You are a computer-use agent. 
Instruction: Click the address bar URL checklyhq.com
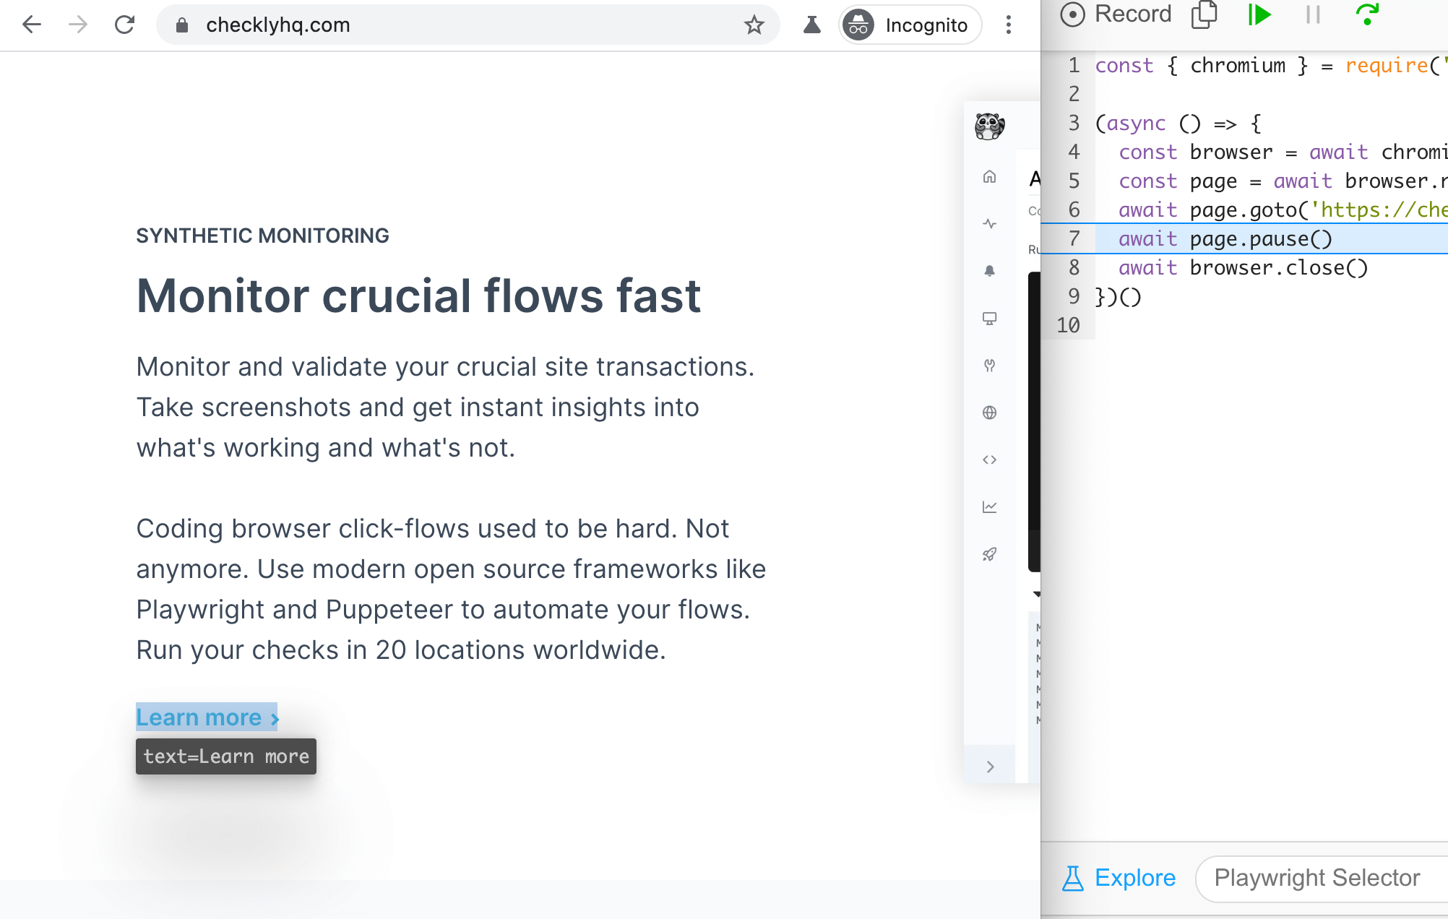pyautogui.click(x=278, y=25)
